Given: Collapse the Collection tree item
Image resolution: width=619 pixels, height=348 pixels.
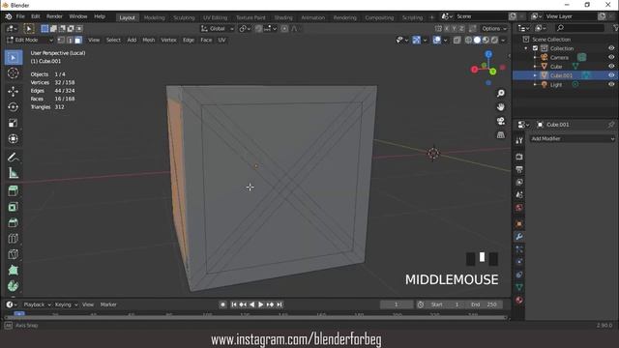Looking at the screenshot, I should point(526,48).
